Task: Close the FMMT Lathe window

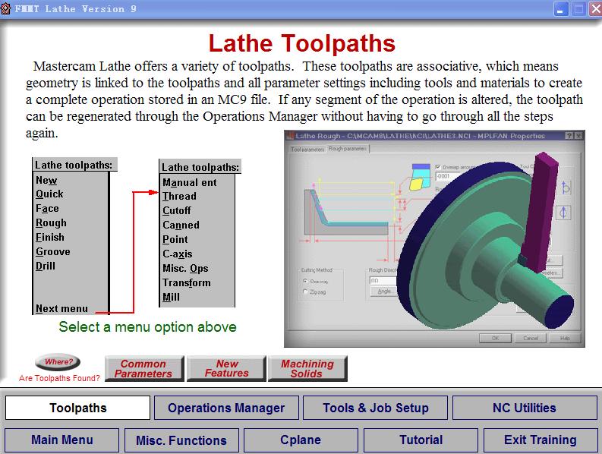Action: [x=595, y=9]
